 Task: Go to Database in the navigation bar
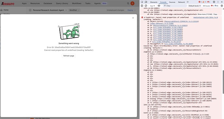[x=48, y=3]
